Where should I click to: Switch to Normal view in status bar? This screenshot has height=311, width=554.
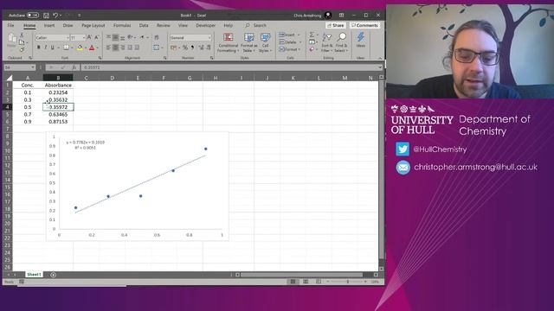[293, 282]
